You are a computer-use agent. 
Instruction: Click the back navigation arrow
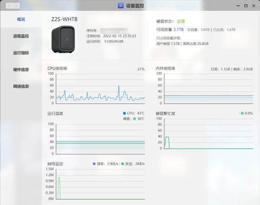[9, 6]
